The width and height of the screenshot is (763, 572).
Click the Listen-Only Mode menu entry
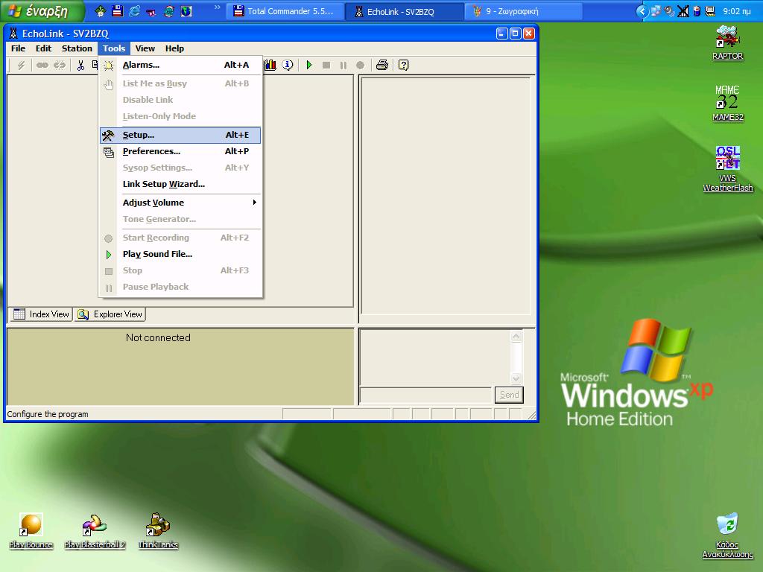tap(180, 116)
